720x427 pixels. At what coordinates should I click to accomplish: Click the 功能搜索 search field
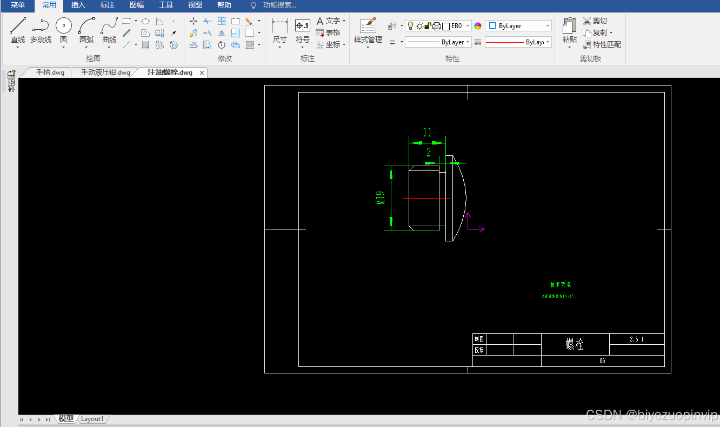point(279,5)
